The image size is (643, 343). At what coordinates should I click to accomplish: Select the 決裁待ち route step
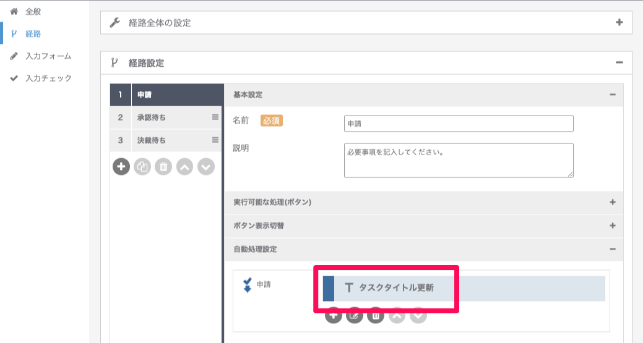click(x=151, y=140)
